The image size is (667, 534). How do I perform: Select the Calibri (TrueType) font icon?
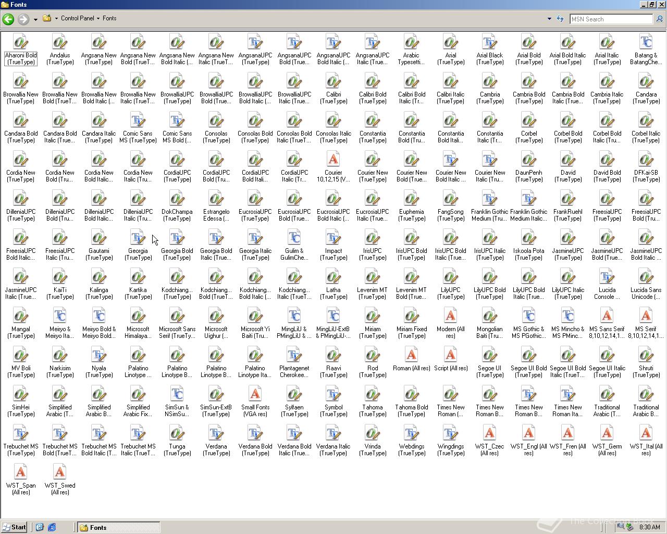333,81
